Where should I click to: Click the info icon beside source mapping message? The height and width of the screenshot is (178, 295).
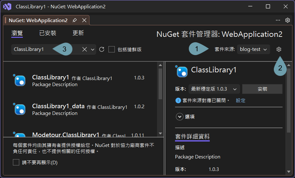point(178,101)
